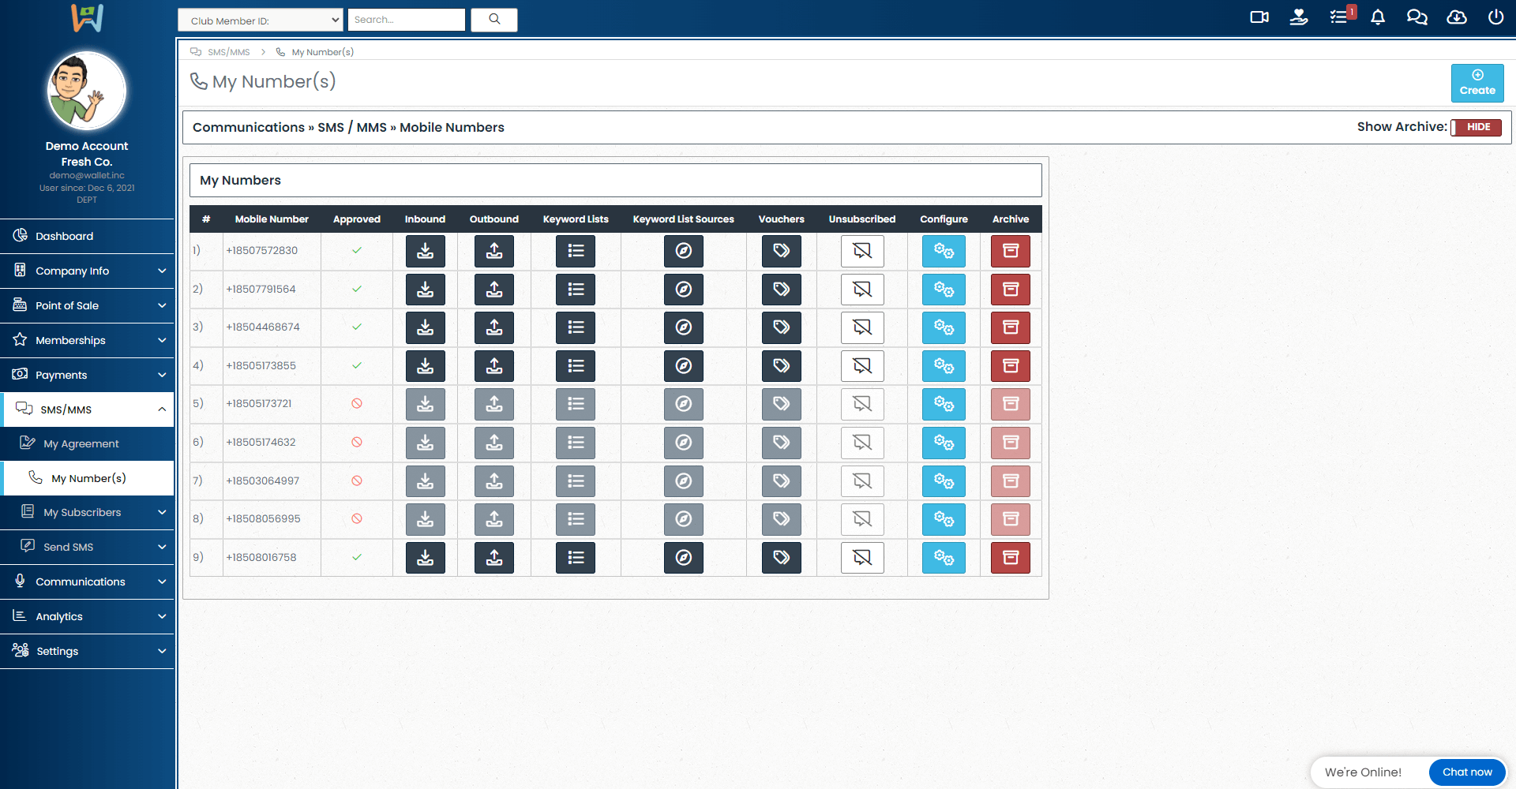This screenshot has height=789, width=1516.
Task: Click the Create button
Action: click(x=1477, y=83)
